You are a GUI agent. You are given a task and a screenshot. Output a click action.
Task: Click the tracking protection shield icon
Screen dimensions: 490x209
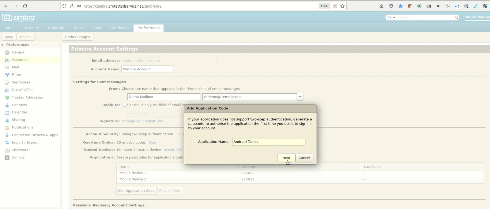(x=64, y=6)
